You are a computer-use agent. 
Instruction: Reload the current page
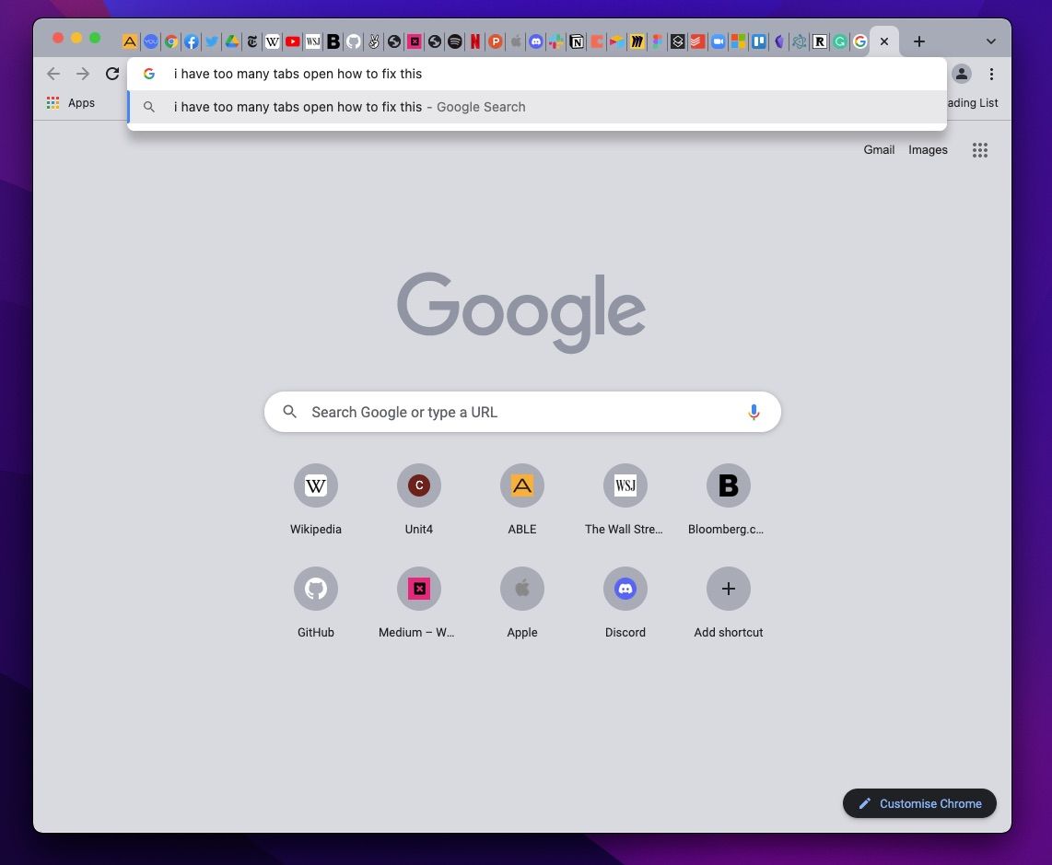112,74
